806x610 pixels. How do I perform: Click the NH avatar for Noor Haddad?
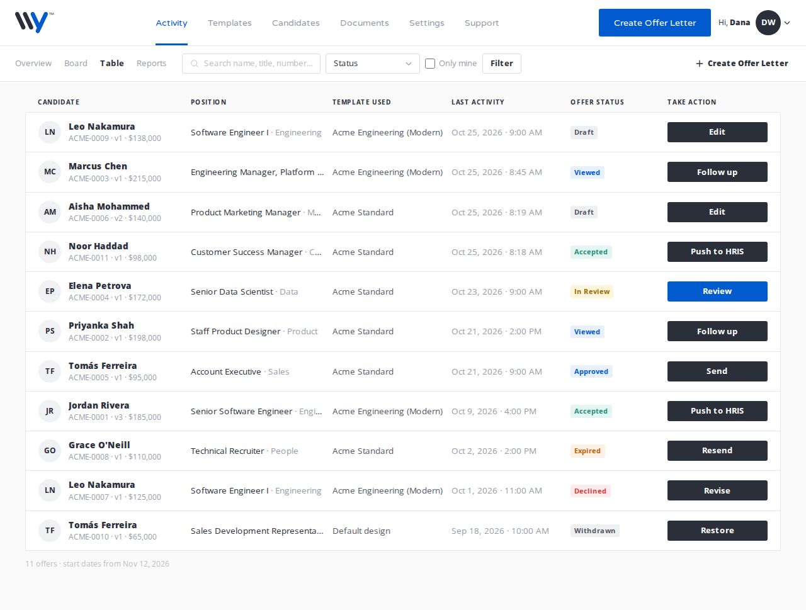pos(50,252)
